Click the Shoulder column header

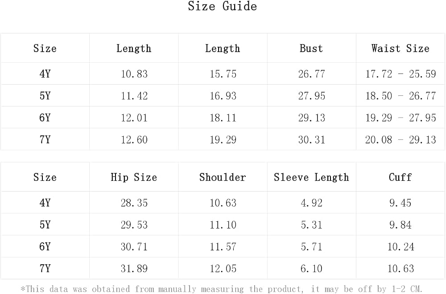[x=223, y=177]
